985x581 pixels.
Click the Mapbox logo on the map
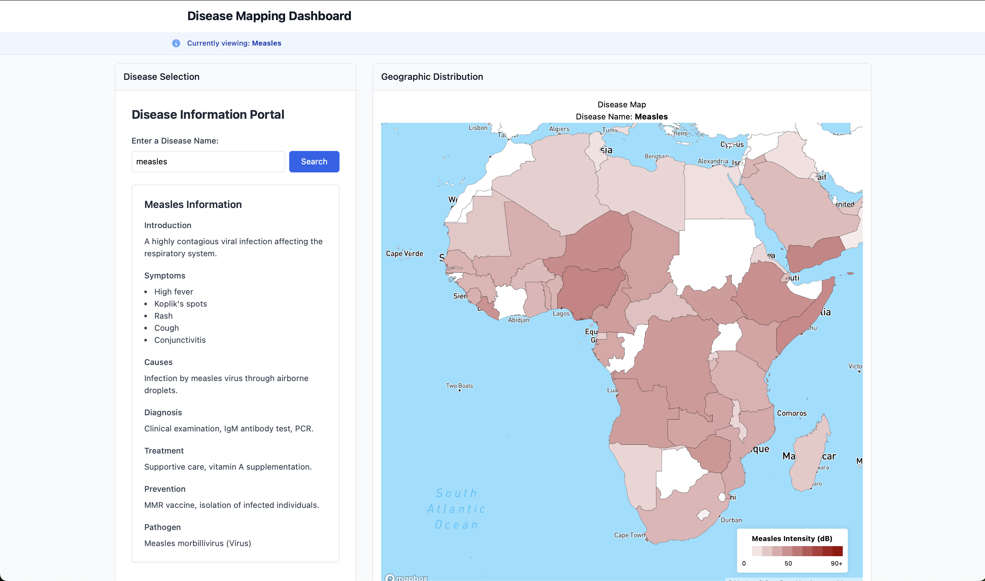tap(406, 577)
